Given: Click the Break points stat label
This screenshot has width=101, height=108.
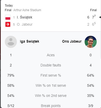Looking at the screenshot, I should coord(51,106).
